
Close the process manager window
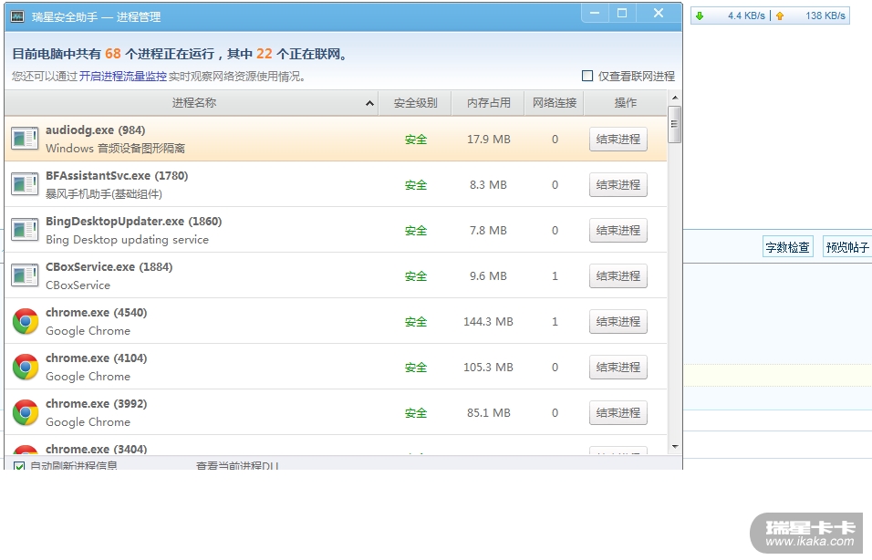(659, 14)
